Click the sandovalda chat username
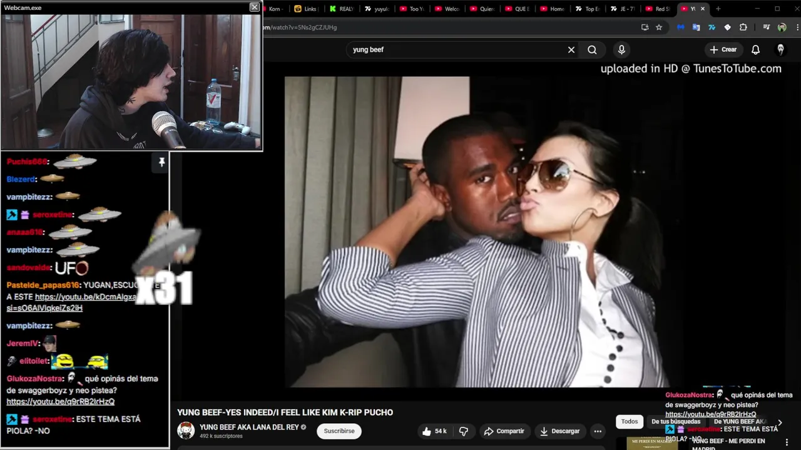The height and width of the screenshot is (450, 801). (28, 268)
